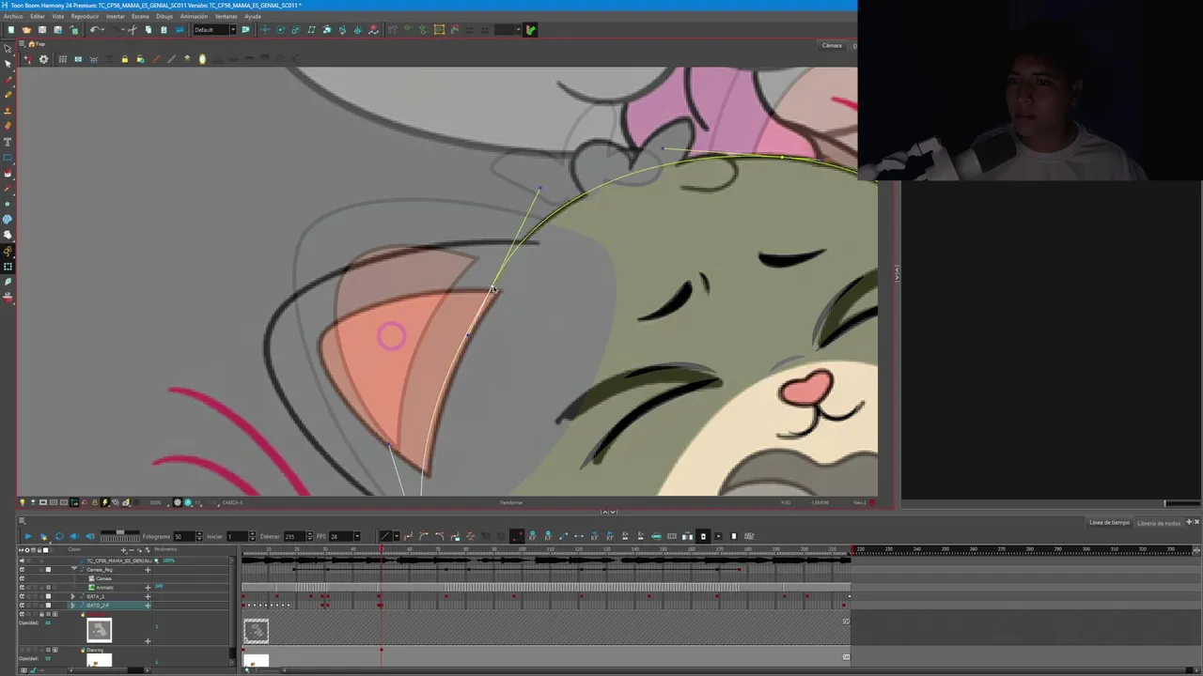Open the Editar menu
Image resolution: width=1203 pixels, height=676 pixels.
(x=38, y=16)
